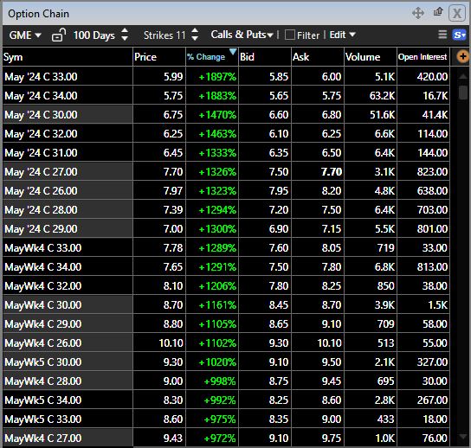Click the 10.10 price cell for MayWk4 C 26.00

159,343
